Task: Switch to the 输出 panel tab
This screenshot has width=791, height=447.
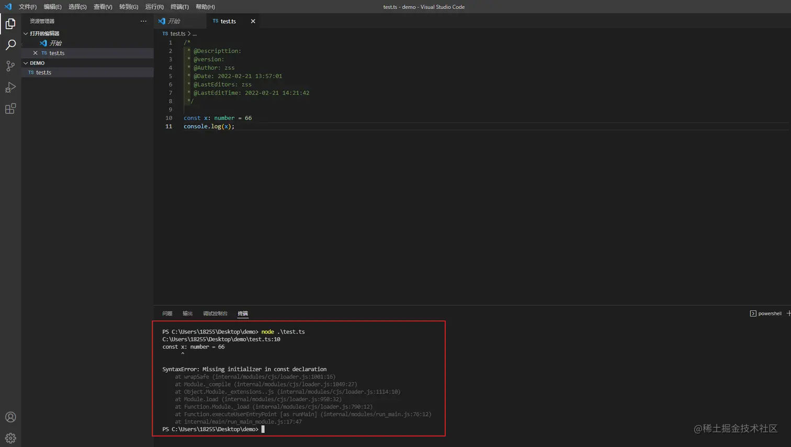Action: click(188, 313)
